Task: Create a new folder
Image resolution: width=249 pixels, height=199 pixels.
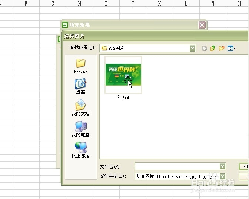Action: [x=222, y=48]
